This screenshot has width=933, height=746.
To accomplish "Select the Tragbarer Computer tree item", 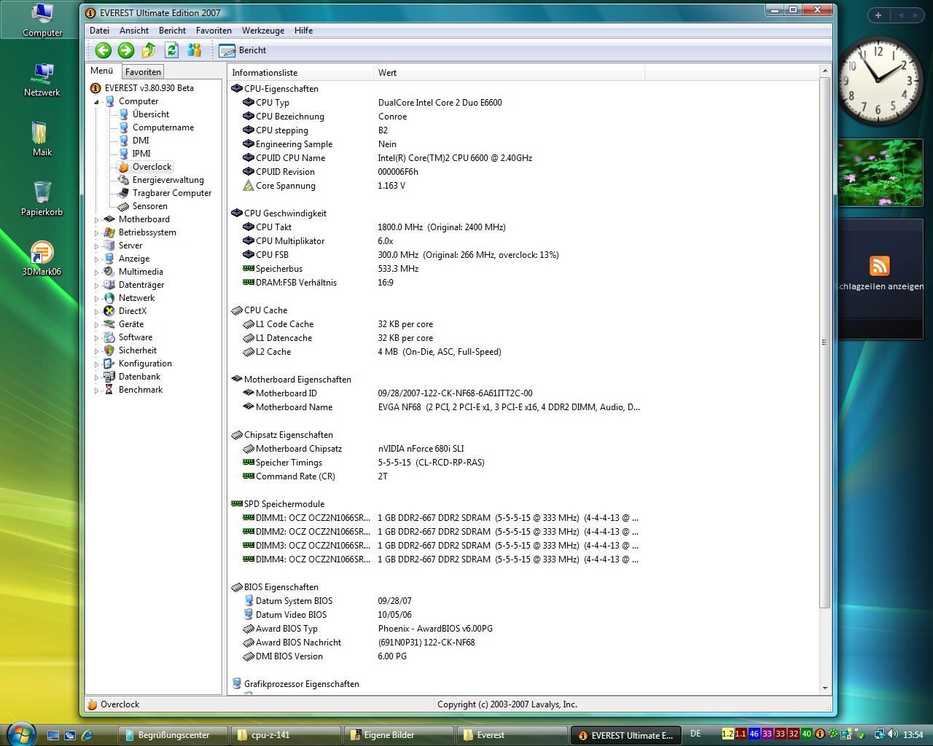I will coord(172,193).
